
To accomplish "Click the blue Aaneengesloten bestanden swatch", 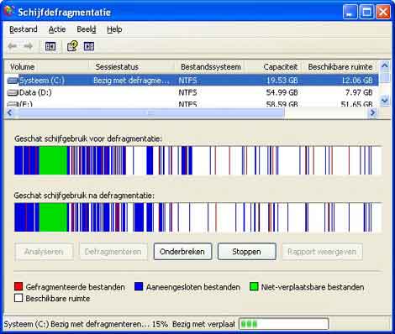I will point(139,286).
